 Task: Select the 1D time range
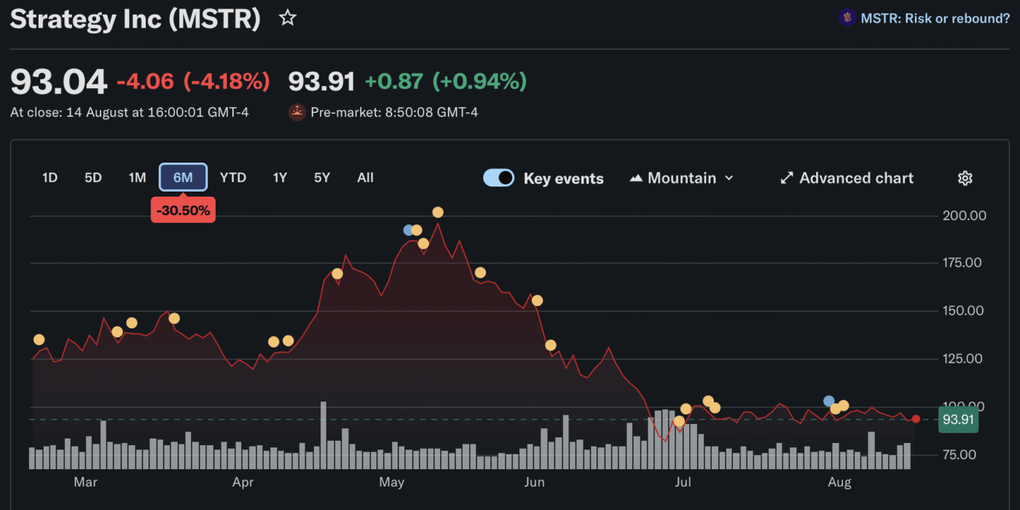[x=50, y=177]
